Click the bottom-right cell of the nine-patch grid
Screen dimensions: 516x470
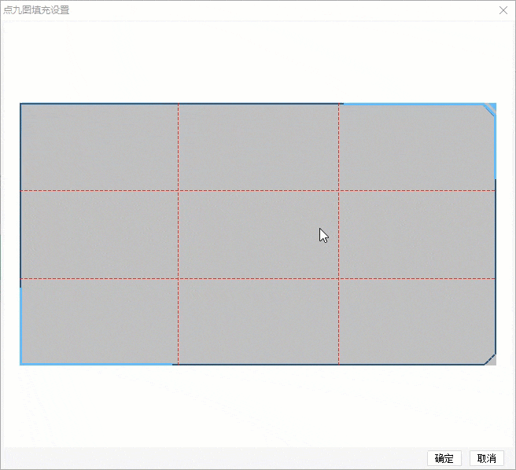click(417, 321)
